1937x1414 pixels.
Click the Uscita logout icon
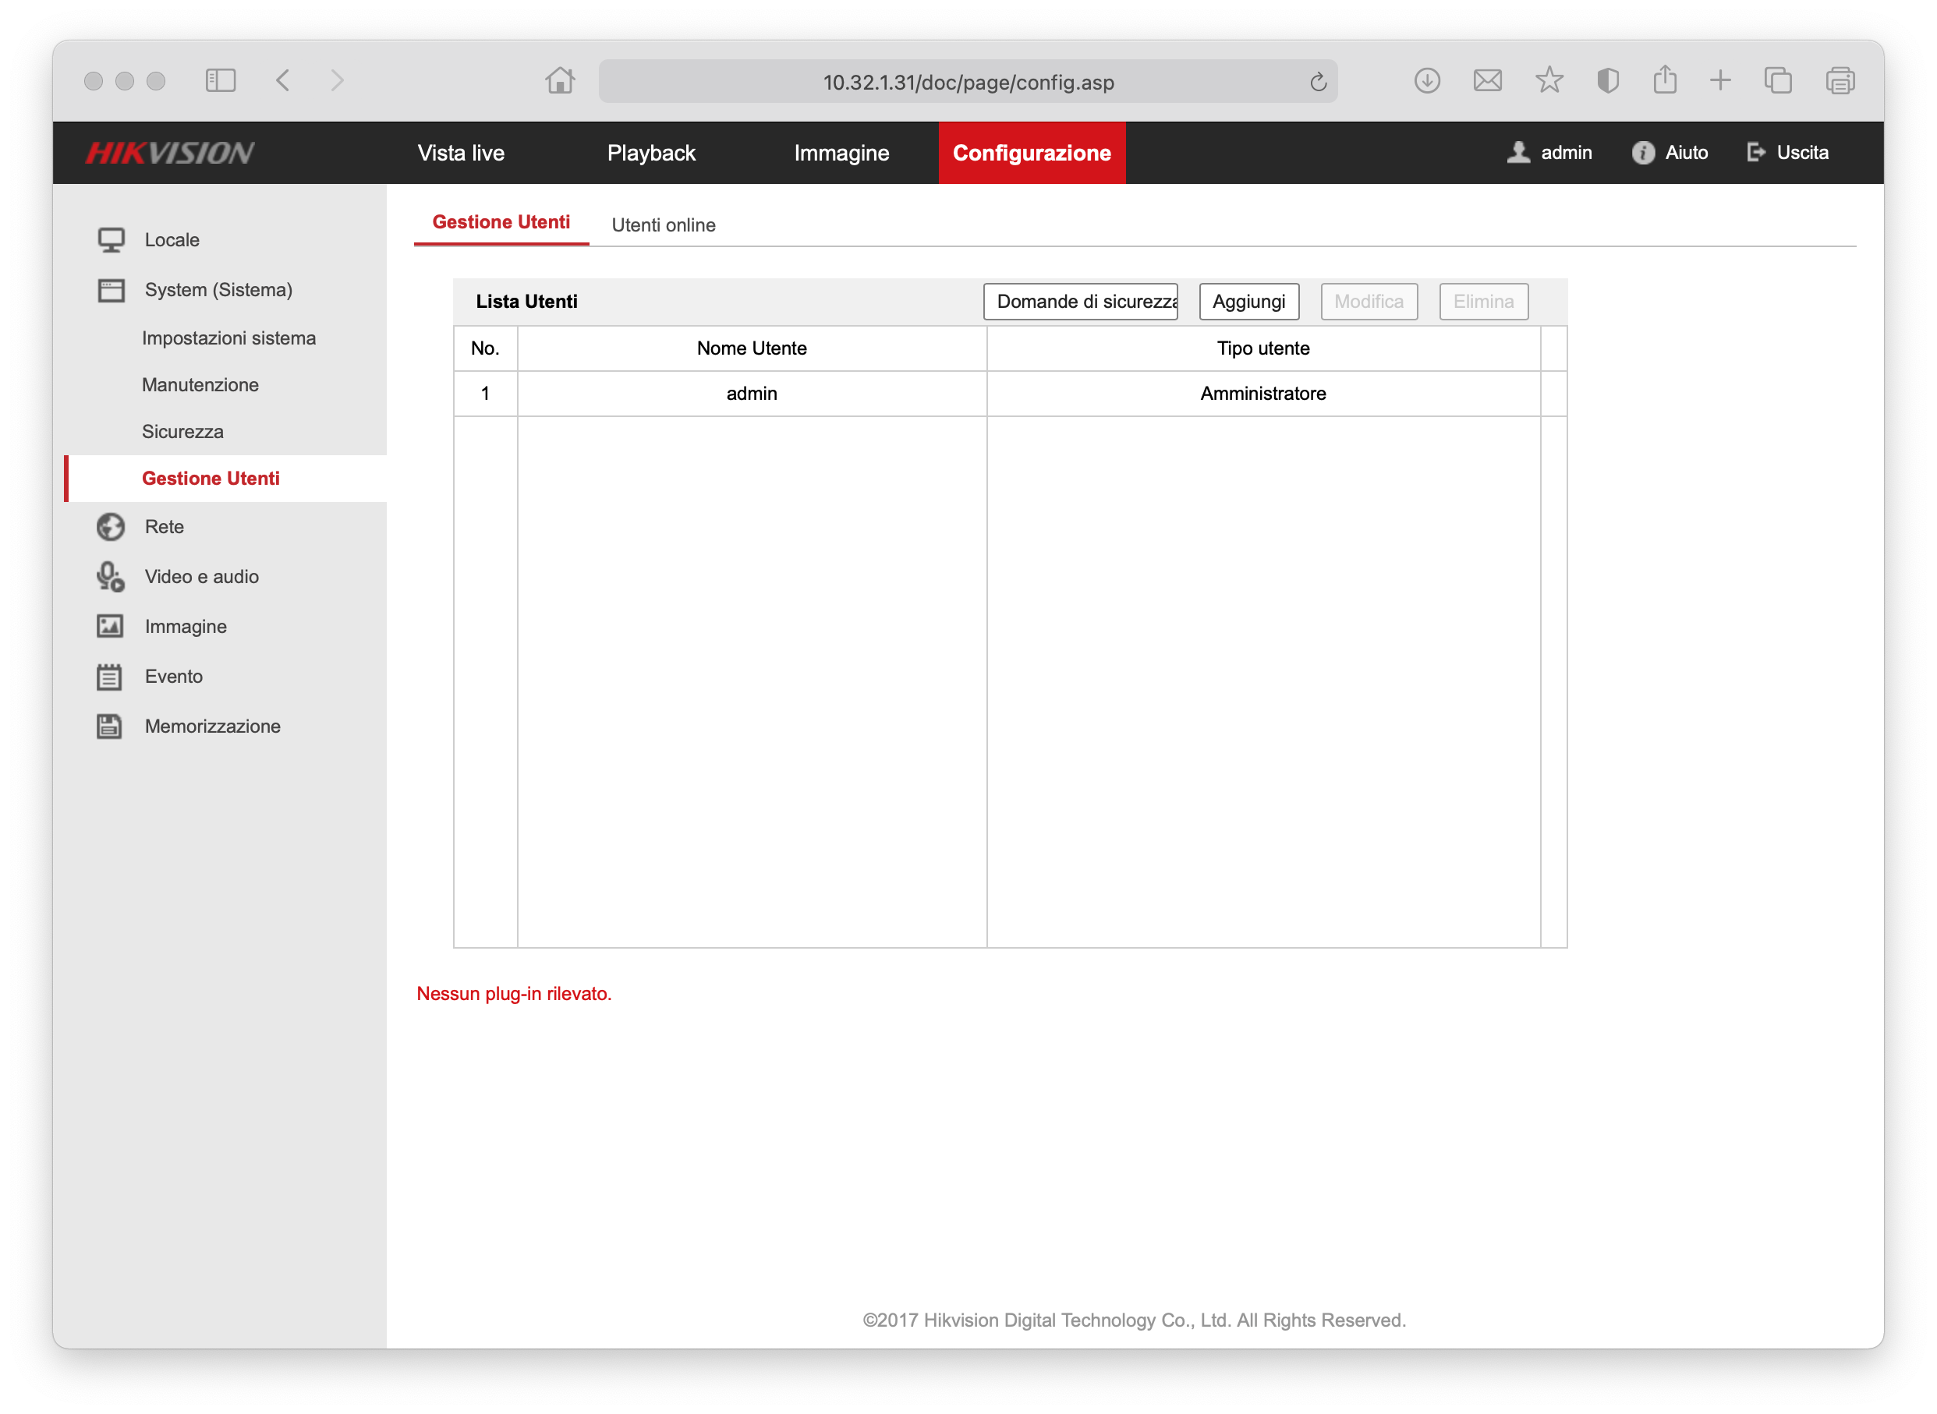1756,152
